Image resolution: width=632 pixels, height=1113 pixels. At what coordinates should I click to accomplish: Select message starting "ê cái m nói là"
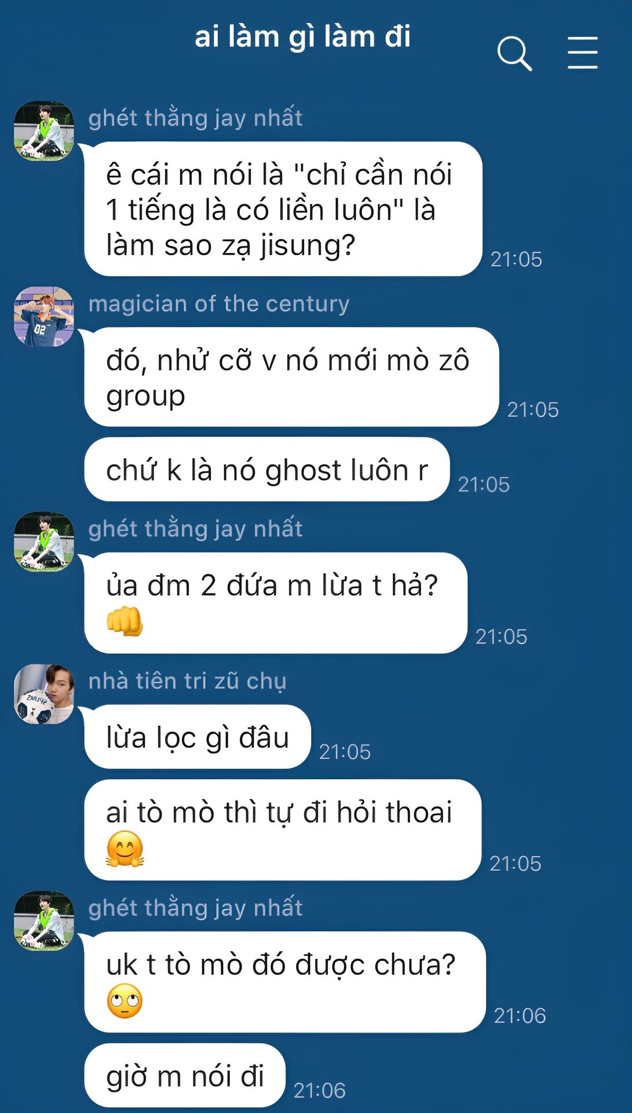pos(284,209)
